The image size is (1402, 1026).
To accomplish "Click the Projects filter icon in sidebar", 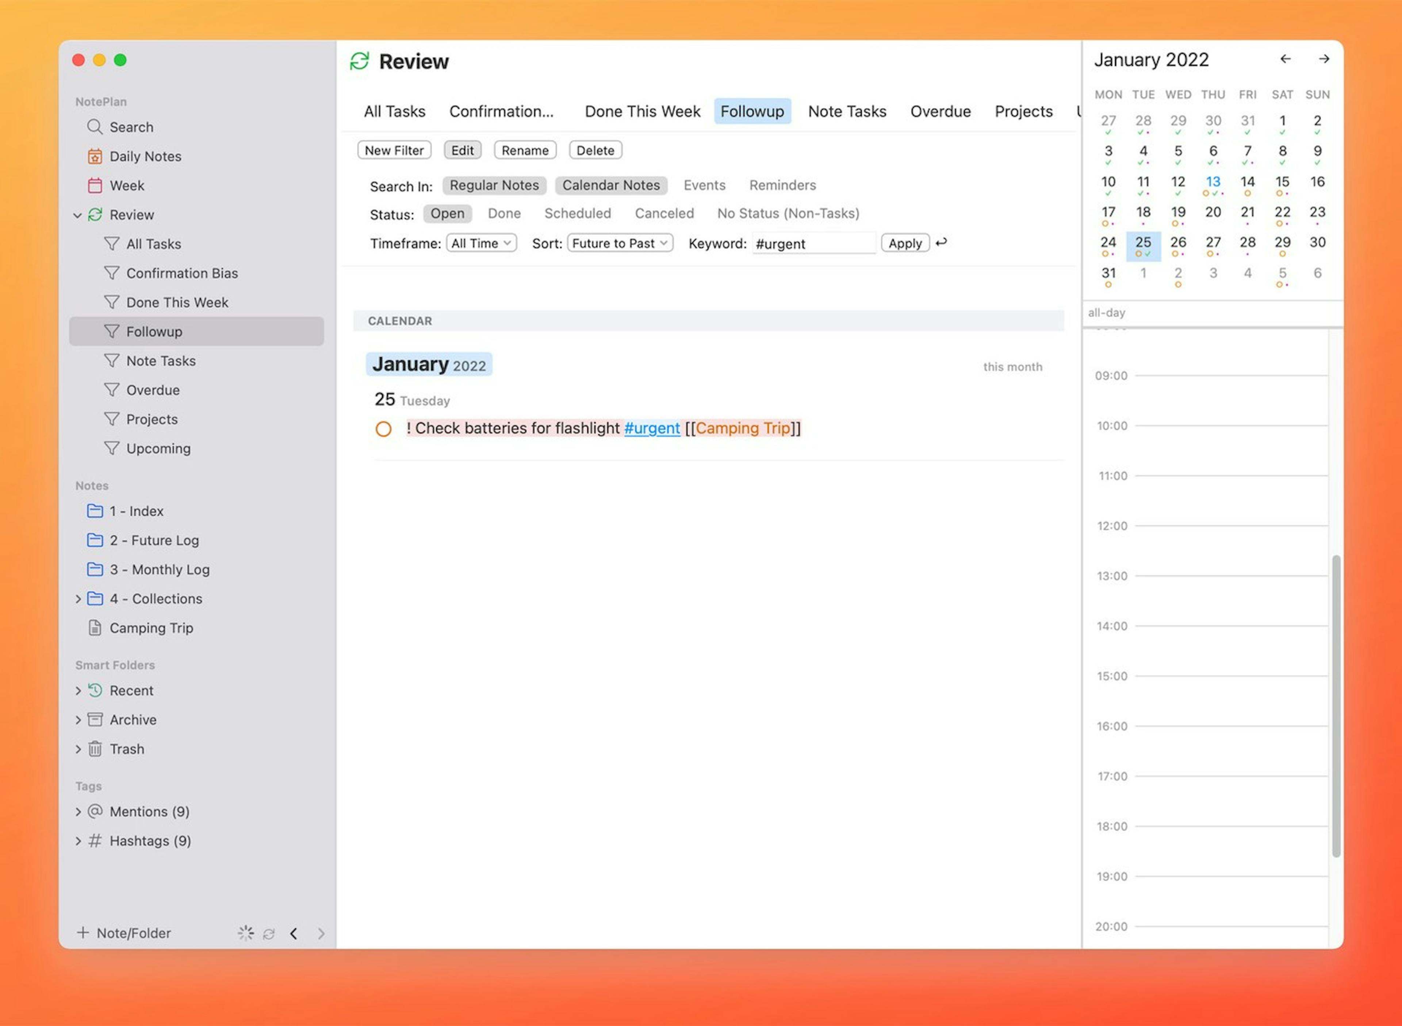I will 112,419.
